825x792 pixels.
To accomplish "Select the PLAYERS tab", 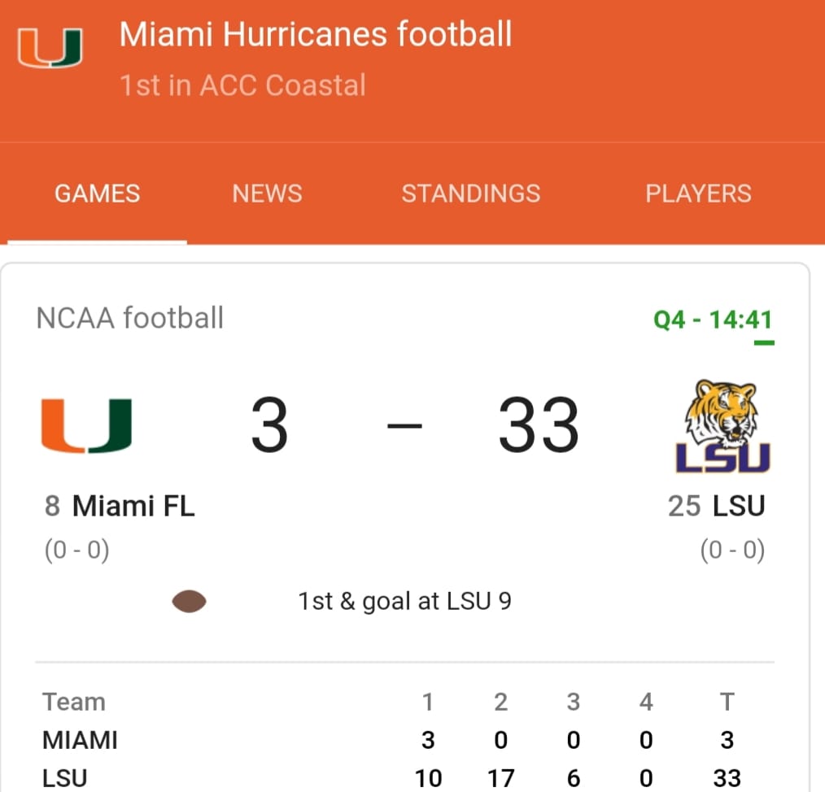I will click(x=698, y=194).
